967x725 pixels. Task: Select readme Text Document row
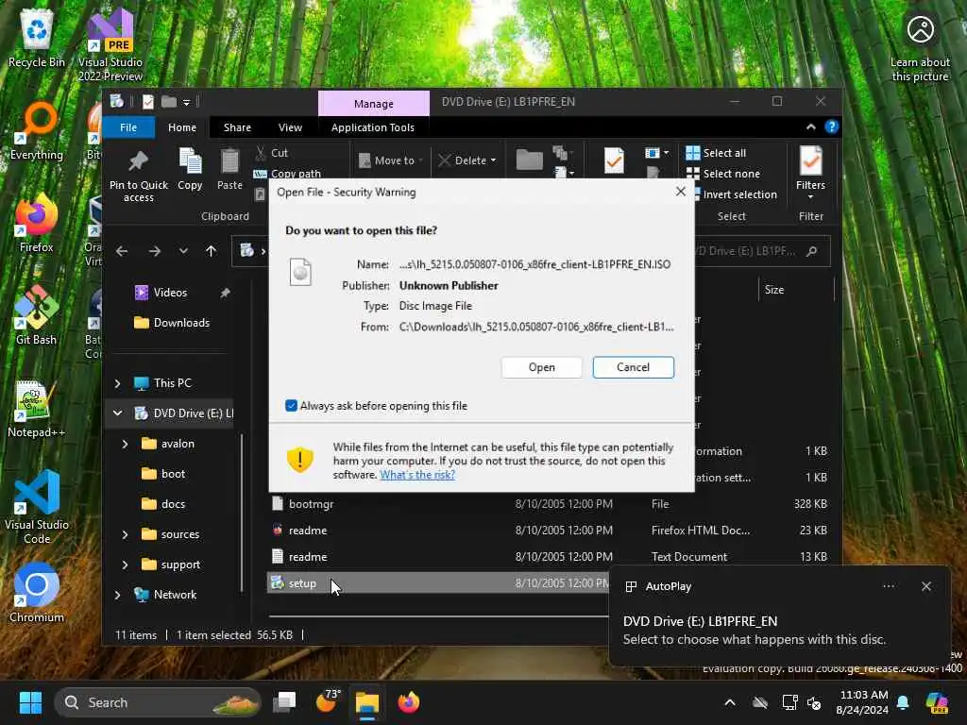[x=549, y=557]
